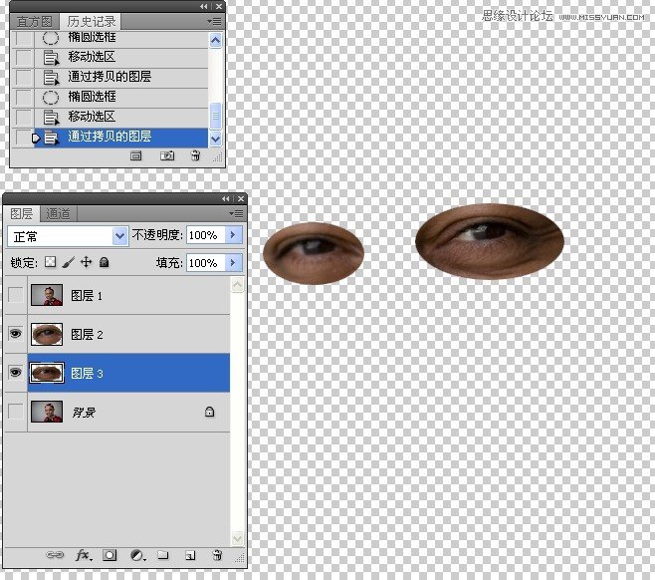
Task: Click Layers panel scroll up arrow
Action: coord(237,286)
